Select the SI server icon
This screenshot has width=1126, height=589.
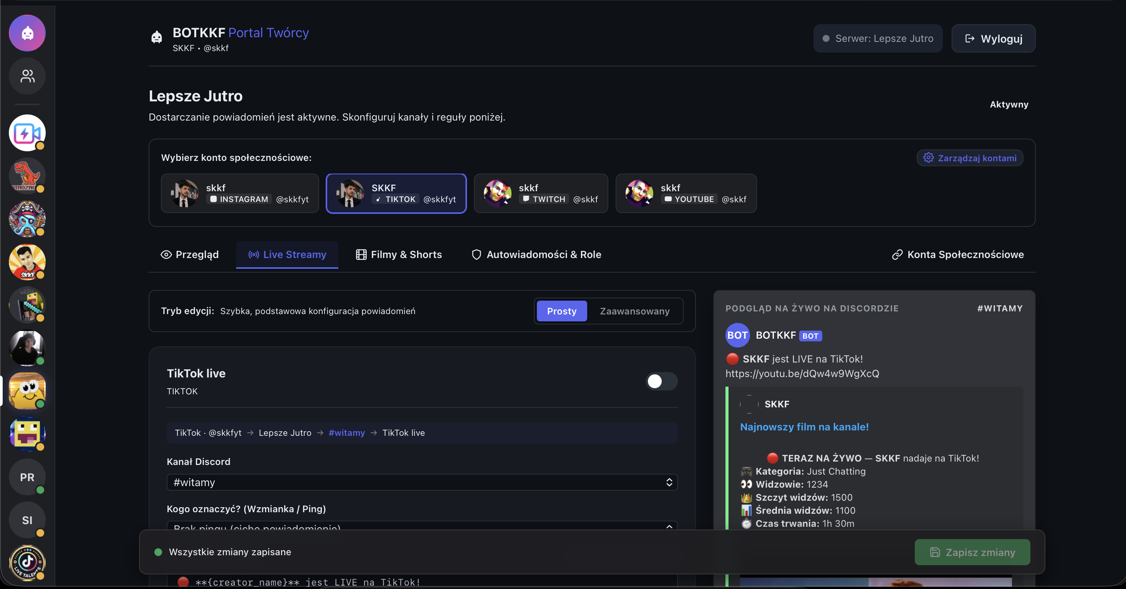tap(27, 520)
